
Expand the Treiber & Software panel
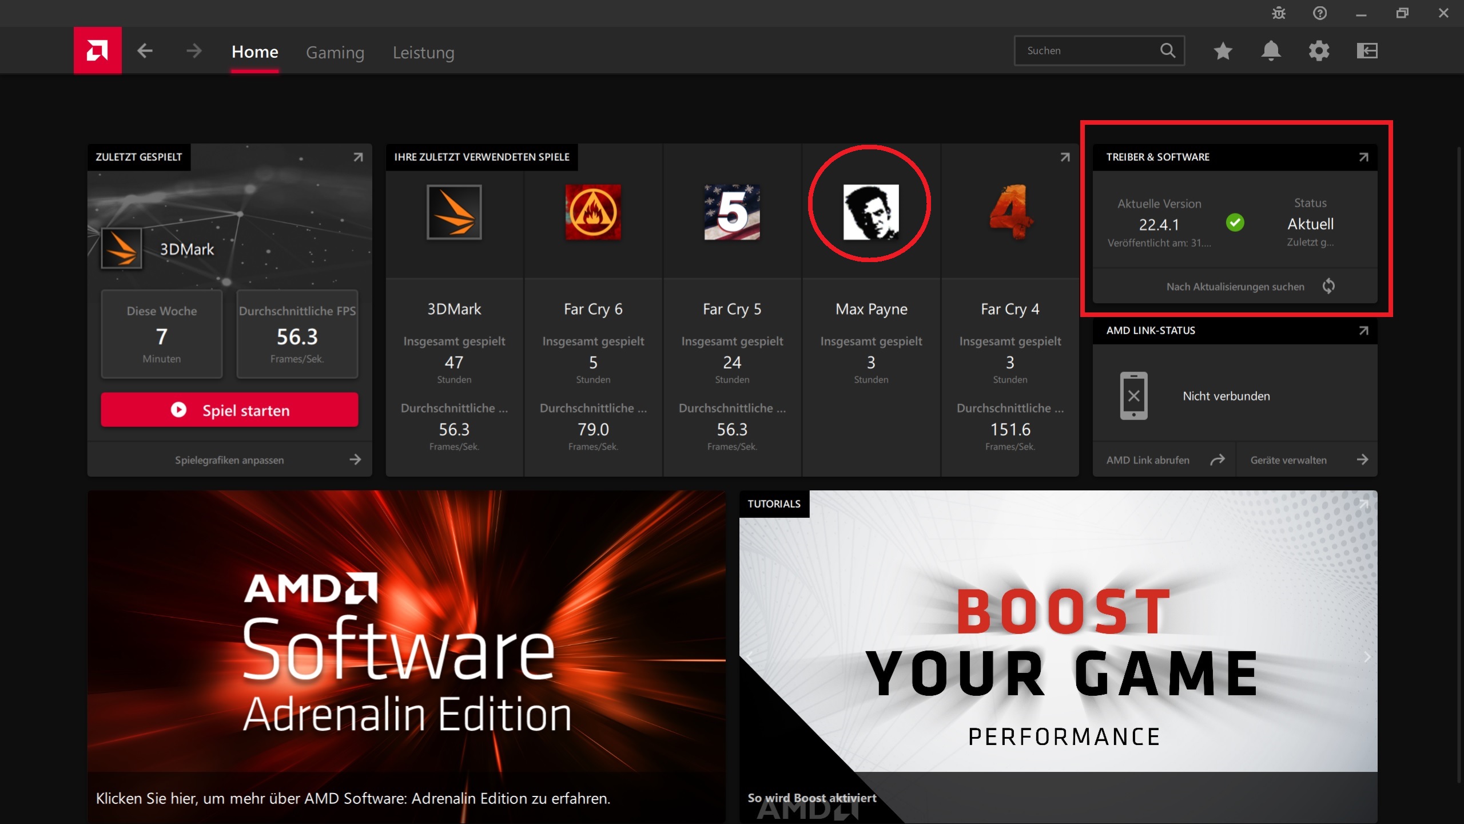coord(1363,157)
